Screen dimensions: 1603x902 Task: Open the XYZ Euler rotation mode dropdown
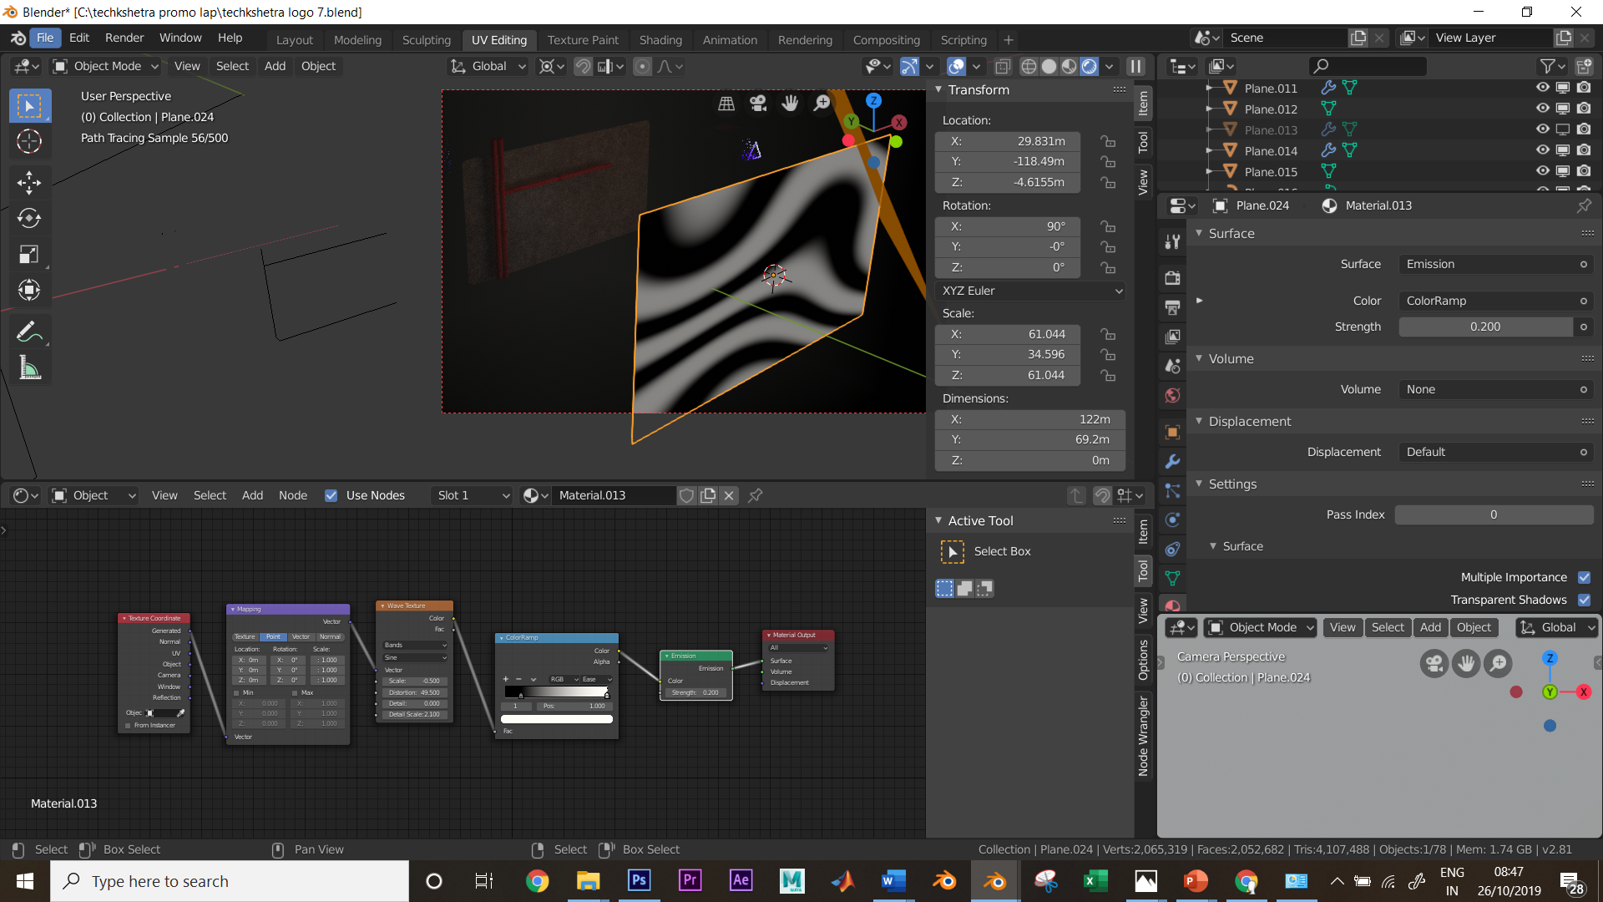click(1032, 291)
